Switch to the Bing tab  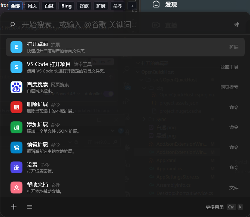[x=67, y=6]
